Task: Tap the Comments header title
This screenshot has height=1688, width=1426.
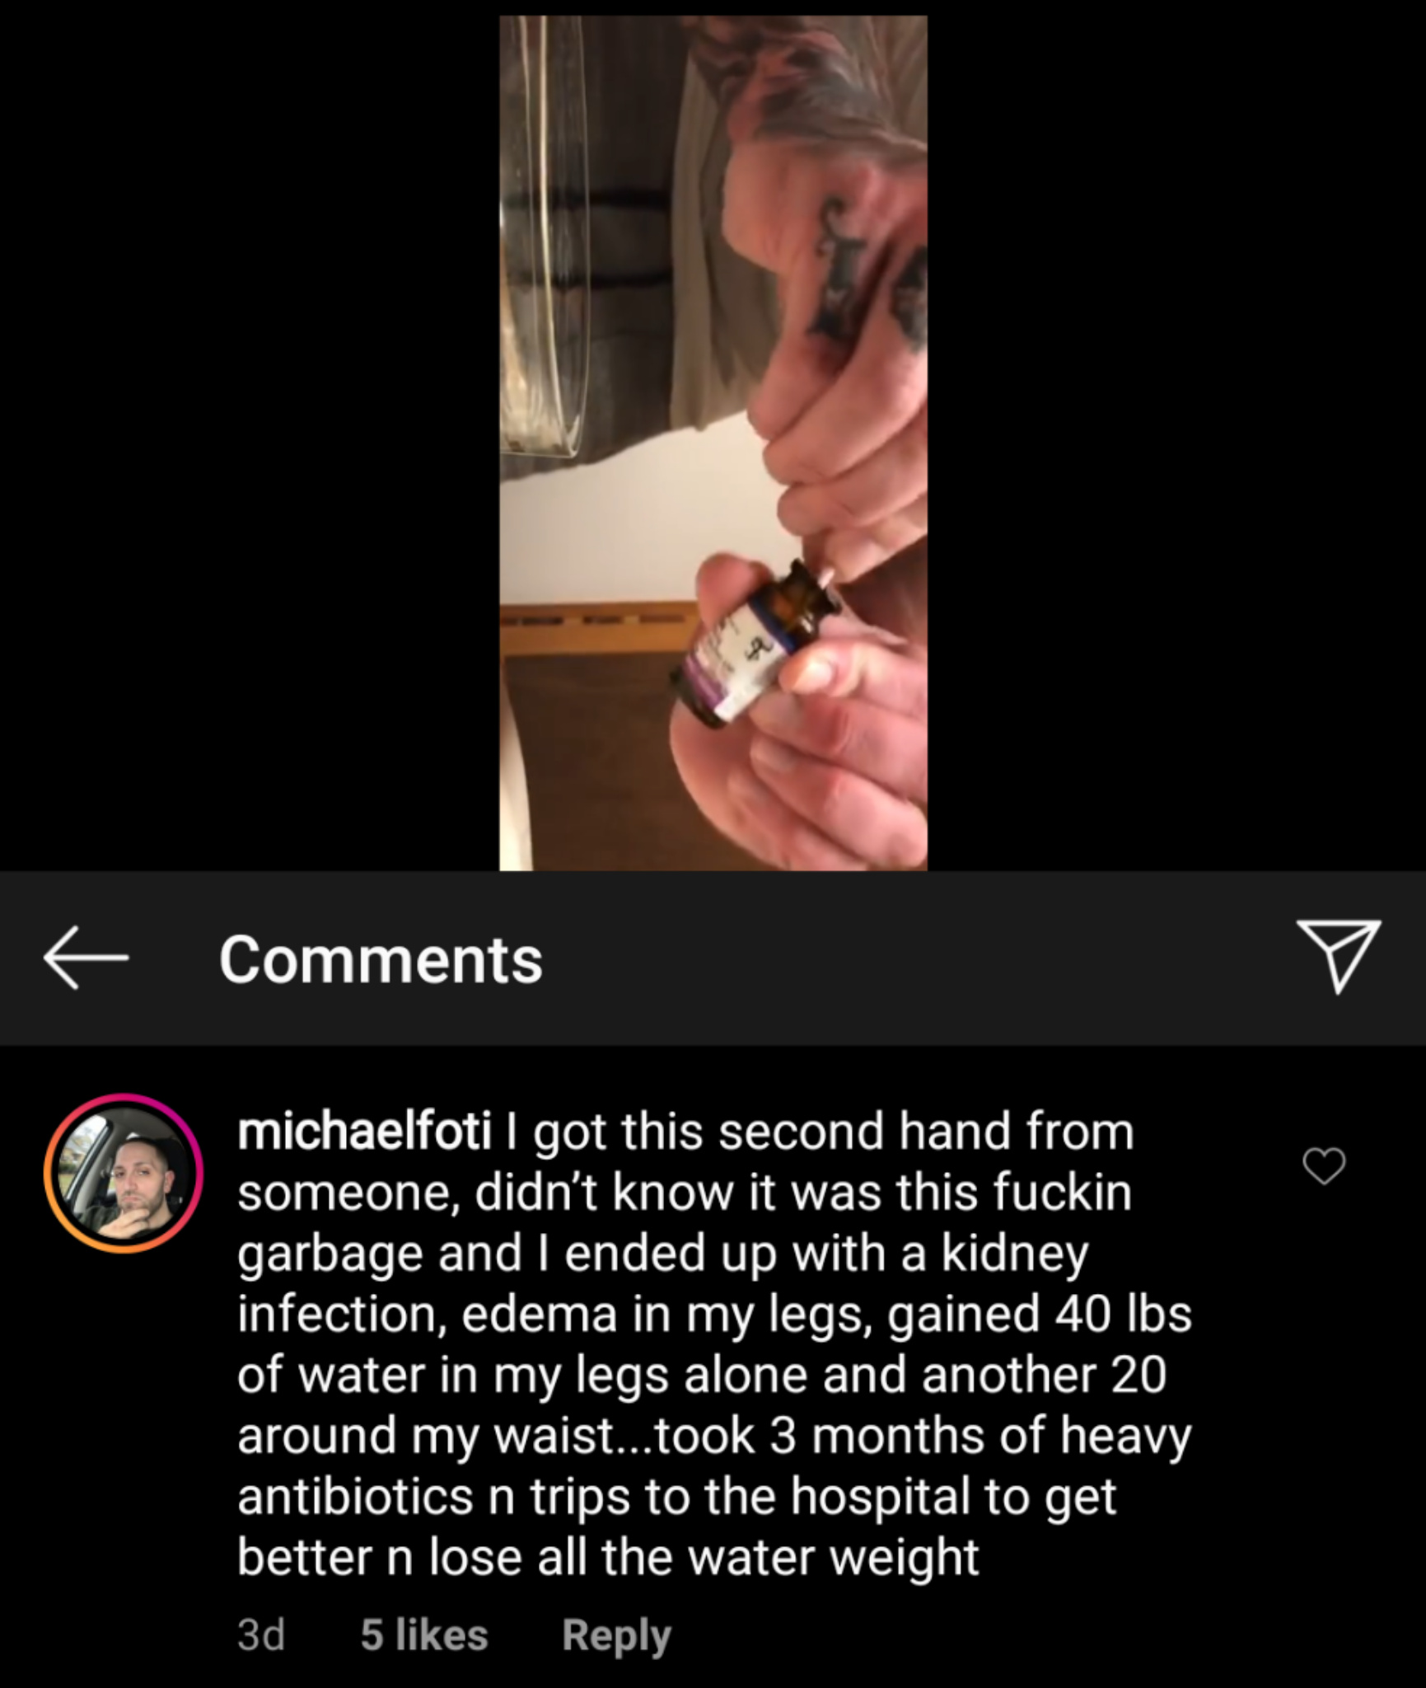Action: tap(381, 959)
